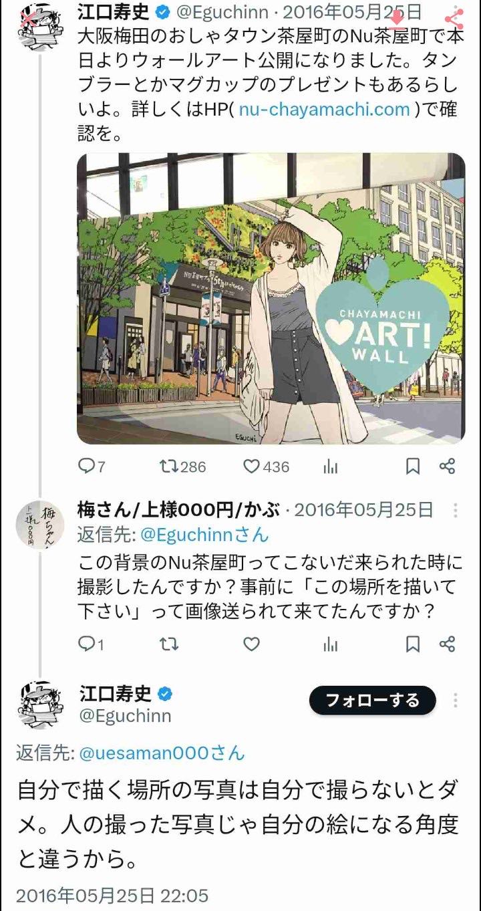
Task: Open more options menu on 梅さん's reply
Action: [x=456, y=511]
